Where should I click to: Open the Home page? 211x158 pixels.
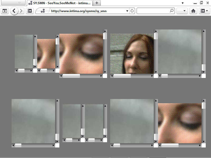[x=193, y=11]
